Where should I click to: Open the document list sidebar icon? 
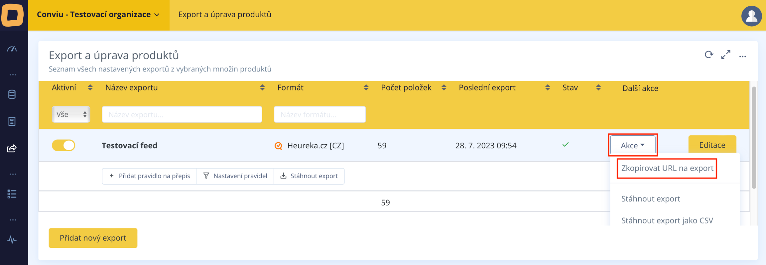[x=12, y=121]
